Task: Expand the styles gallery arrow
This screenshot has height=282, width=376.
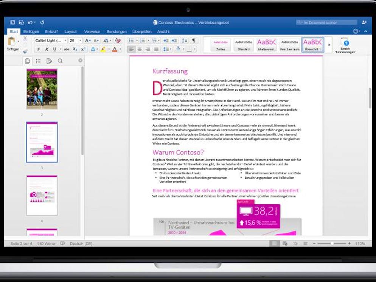Action: click(329, 45)
